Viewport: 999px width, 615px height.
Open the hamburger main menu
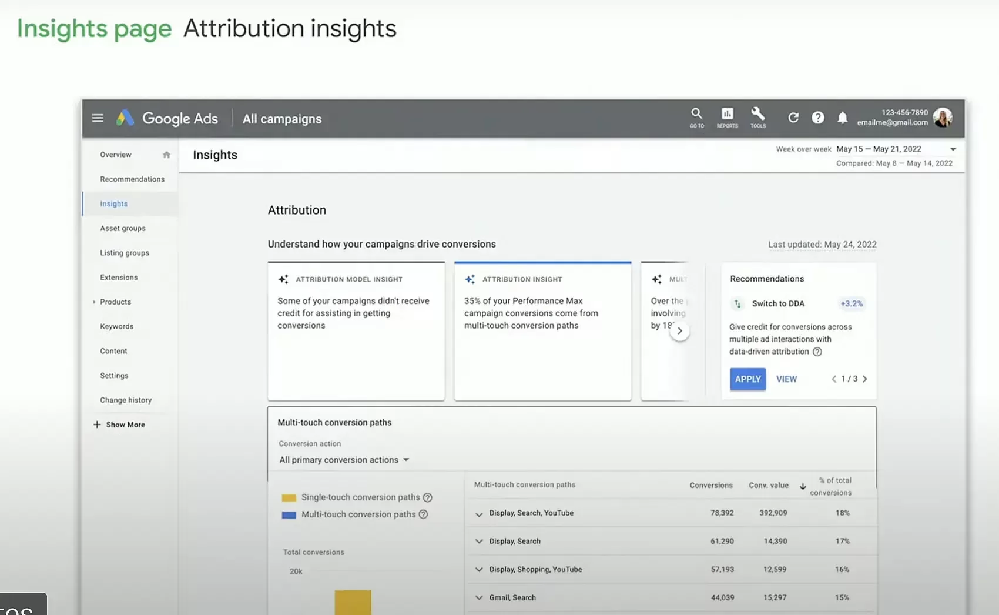(x=98, y=118)
